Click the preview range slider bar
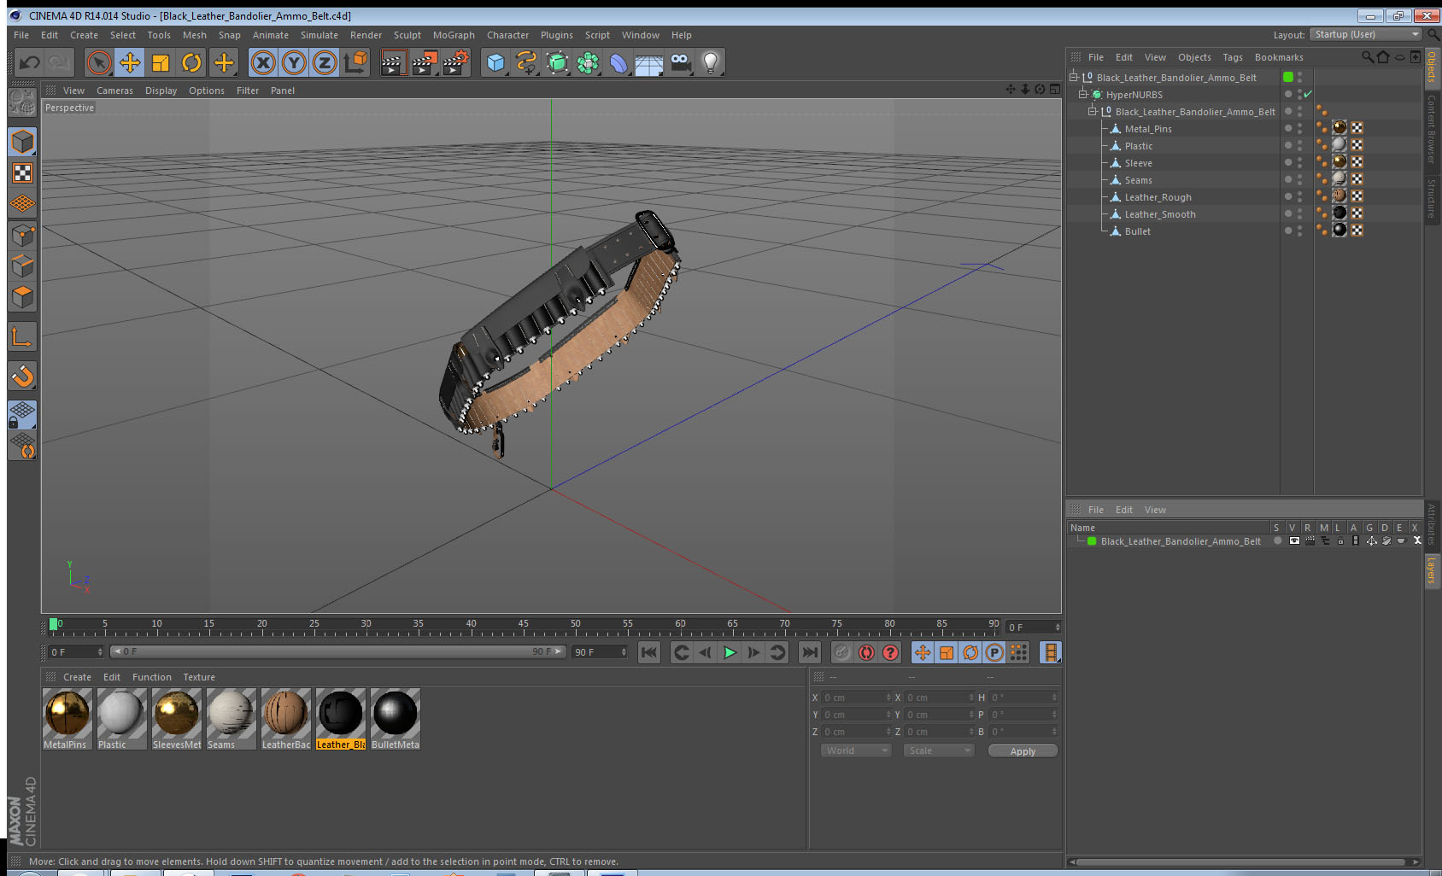 pos(337,651)
